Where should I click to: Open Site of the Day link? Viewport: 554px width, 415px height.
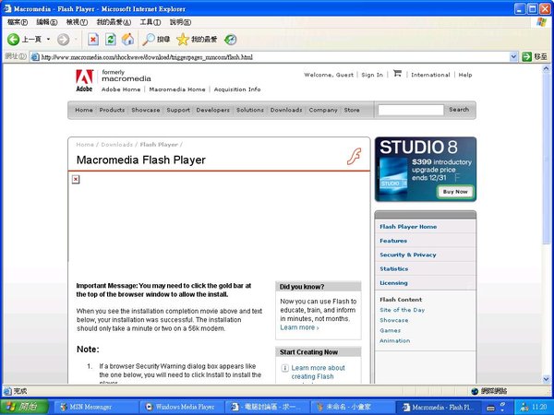(x=402, y=310)
